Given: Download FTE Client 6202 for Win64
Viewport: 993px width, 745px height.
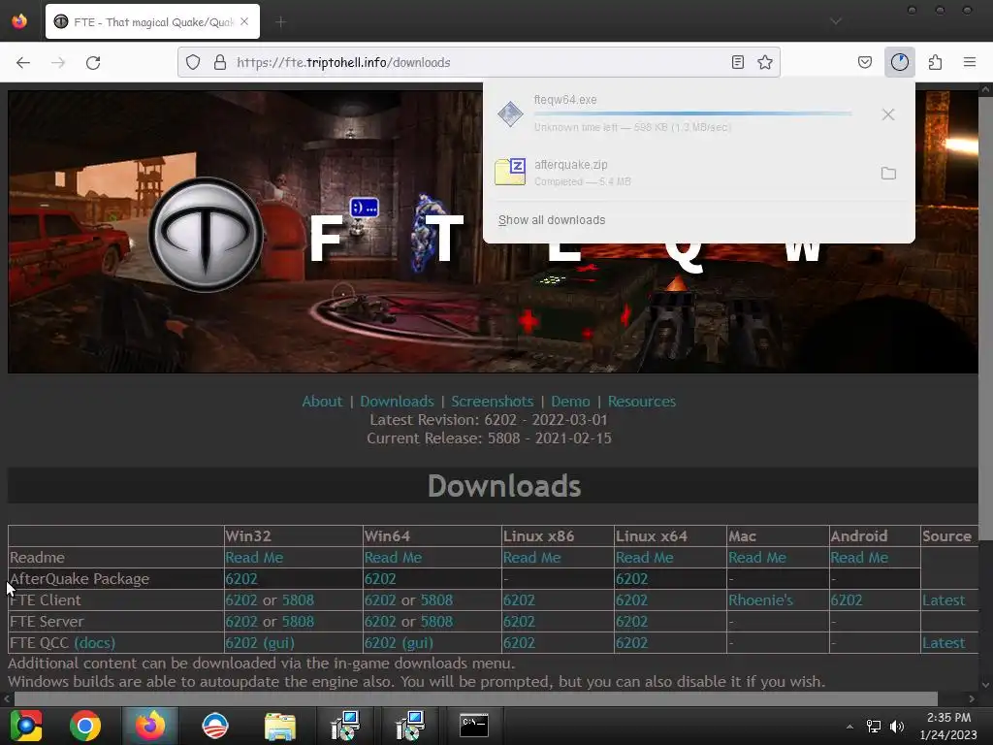Looking at the screenshot, I should click(x=380, y=599).
